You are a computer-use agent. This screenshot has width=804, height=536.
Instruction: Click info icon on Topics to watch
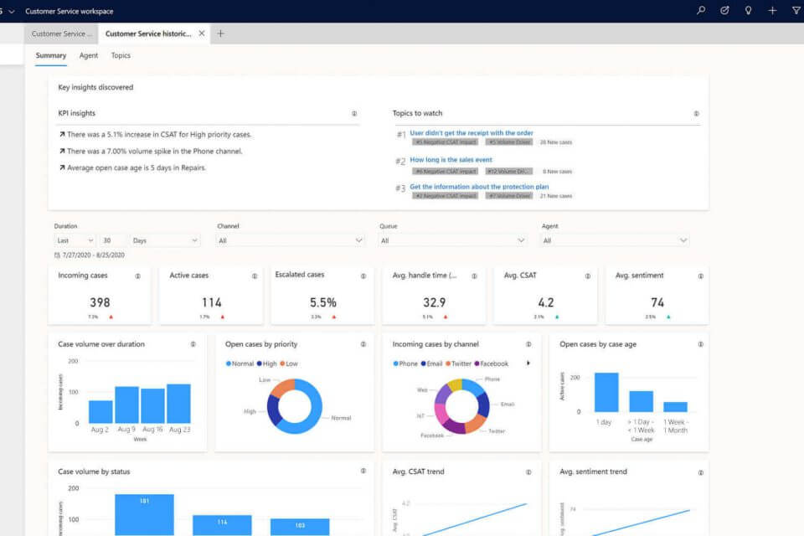(x=696, y=114)
